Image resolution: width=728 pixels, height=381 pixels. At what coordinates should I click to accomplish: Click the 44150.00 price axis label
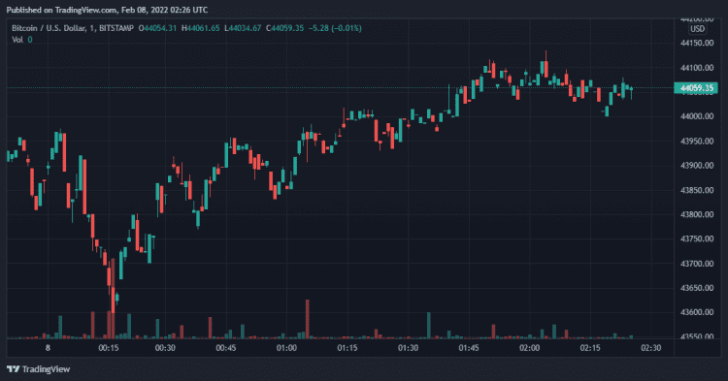(x=697, y=43)
